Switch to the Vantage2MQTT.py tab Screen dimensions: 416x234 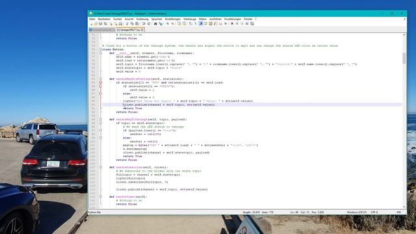[x=130, y=30]
